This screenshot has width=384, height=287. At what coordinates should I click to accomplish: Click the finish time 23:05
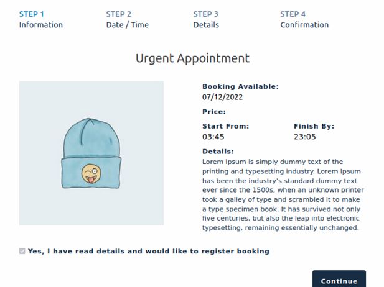pos(305,137)
